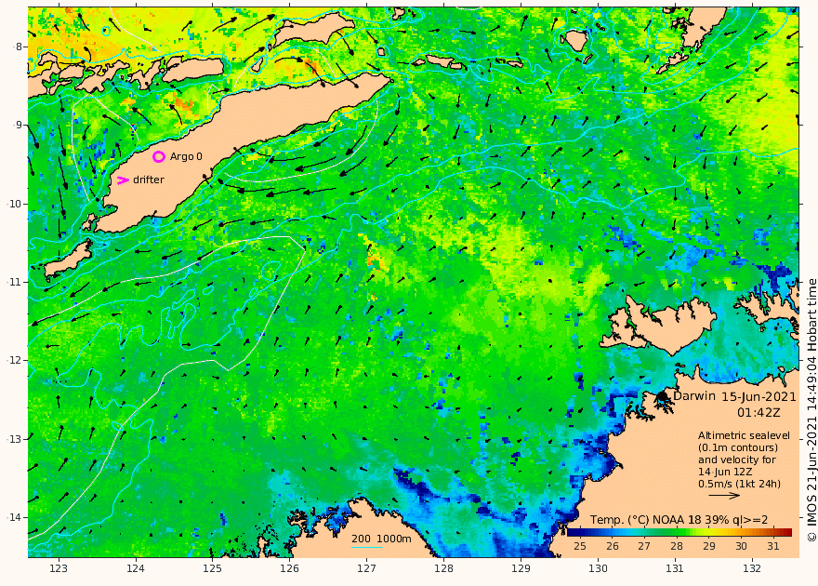Click color bar tick value 28
This screenshot has width=818, height=586.
677,546
